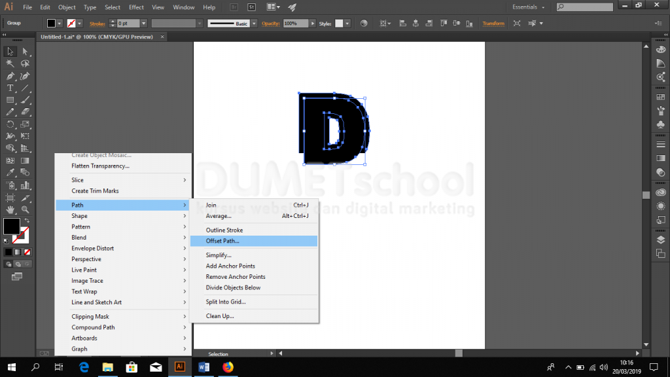Open opacity slider arrow
The height and width of the screenshot is (377, 670).
[x=313, y=24]
